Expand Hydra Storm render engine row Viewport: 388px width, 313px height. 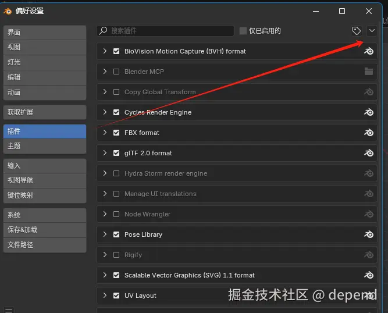coord(105,173)
